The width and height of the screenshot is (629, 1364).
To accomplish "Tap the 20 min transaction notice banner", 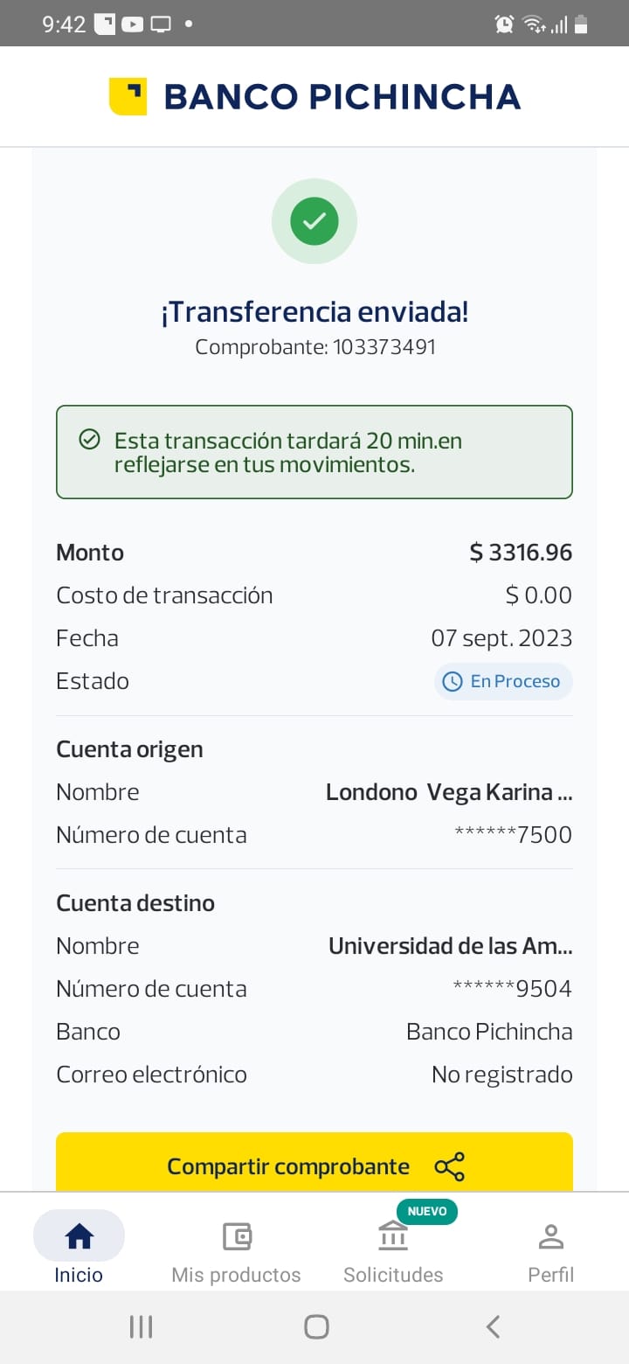I will point(314,452).
